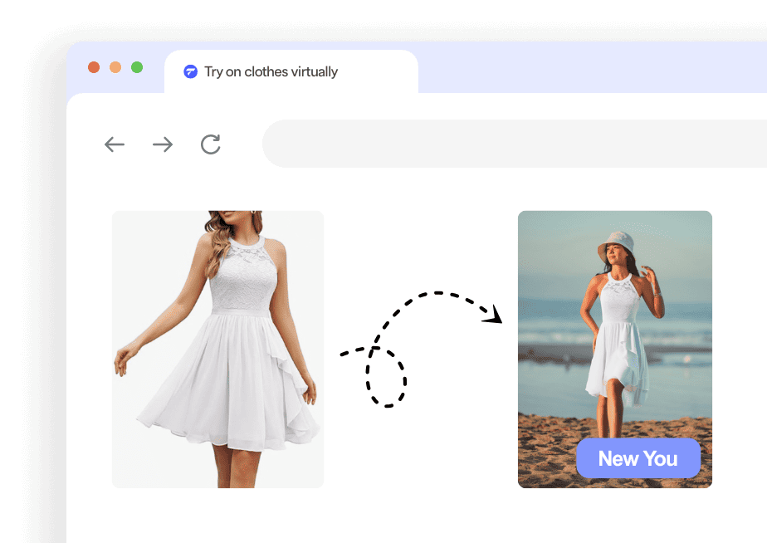Open the white dress model photo
767x543 pixels.
pyautogui.click(x=217, y=349)
